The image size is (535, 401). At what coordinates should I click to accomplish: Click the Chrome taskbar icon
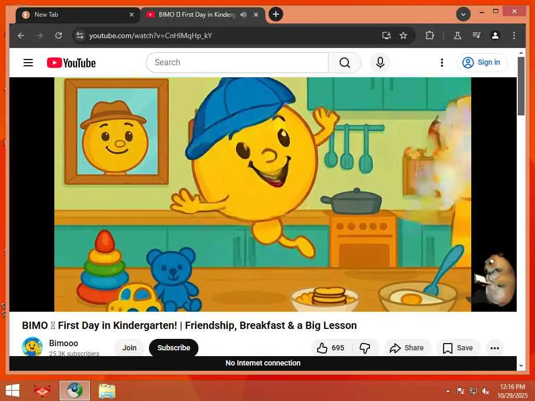74,391
